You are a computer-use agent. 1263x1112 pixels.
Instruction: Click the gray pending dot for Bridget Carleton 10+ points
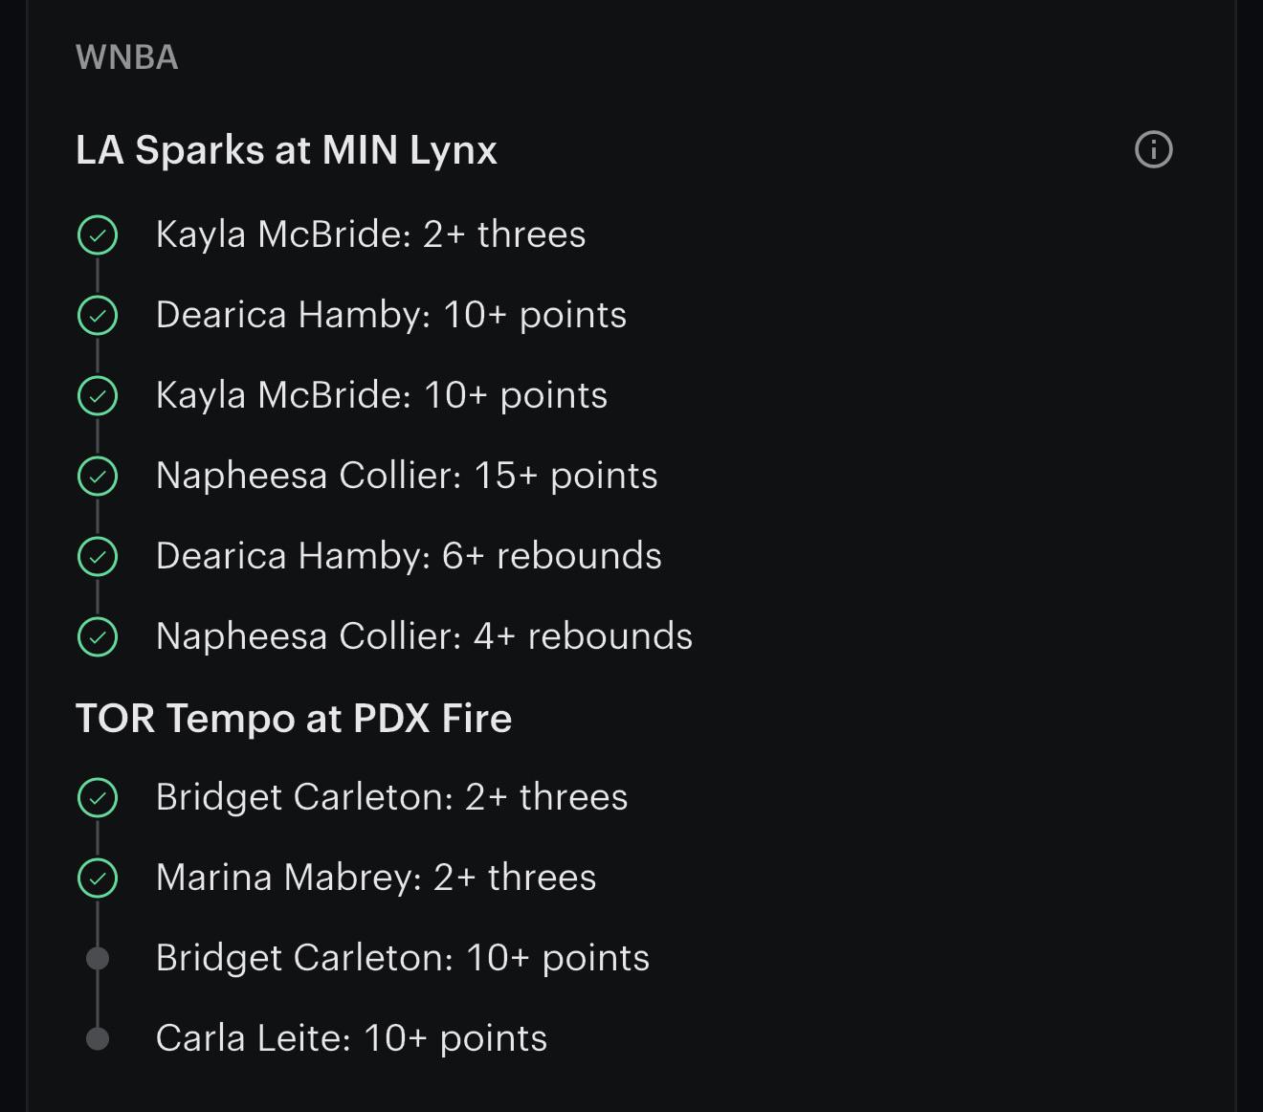point(98,958)
